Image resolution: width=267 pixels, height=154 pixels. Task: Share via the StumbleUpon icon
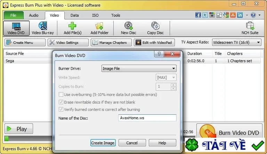coord(233,15)
